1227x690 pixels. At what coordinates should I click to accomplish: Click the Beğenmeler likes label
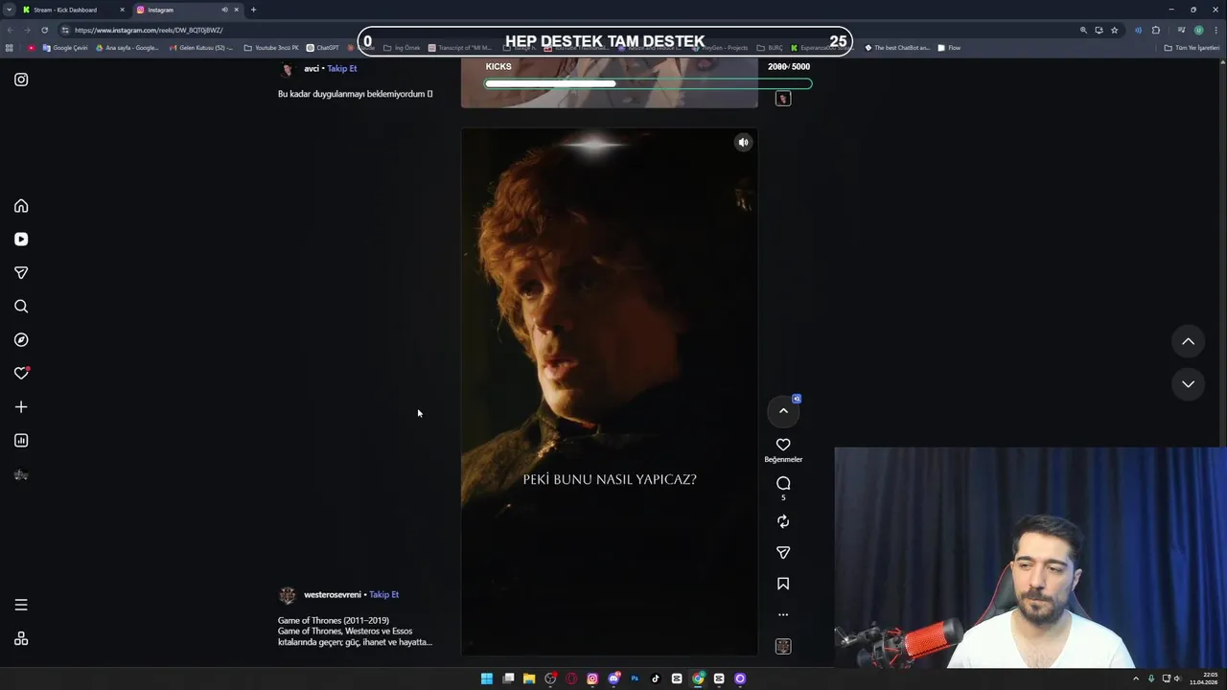(783, 460)
